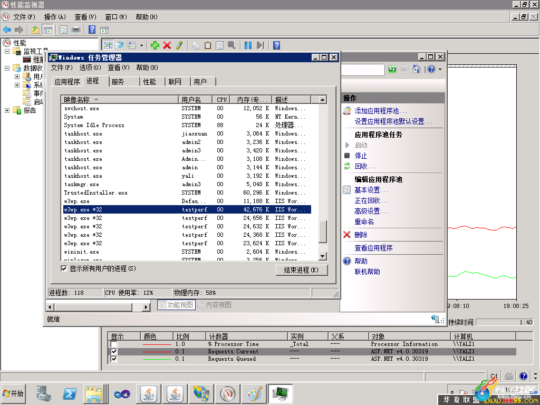
Task: Switch to the Performance tab in Task Manager
Action: (x=152, y=82)
